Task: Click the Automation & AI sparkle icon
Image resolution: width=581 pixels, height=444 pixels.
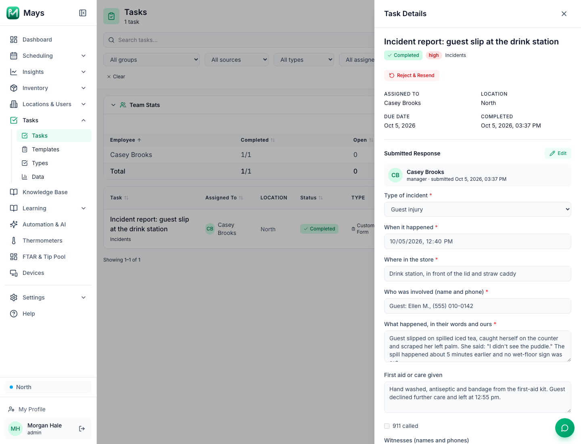Action: [x=14, y=224]
